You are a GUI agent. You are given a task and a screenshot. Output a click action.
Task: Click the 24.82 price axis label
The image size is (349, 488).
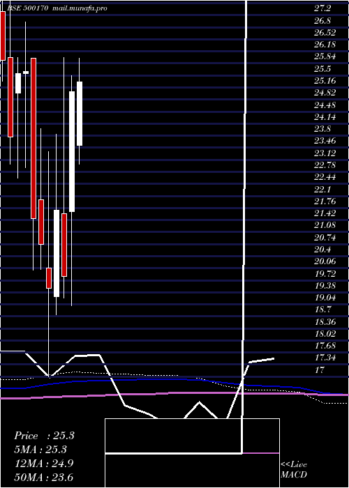tap(325, 93)
